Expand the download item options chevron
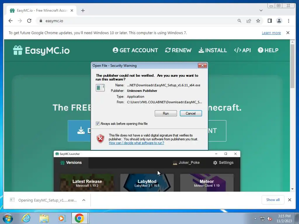The image size is (299, 224). pyautogui.click(x=84, y=200)
